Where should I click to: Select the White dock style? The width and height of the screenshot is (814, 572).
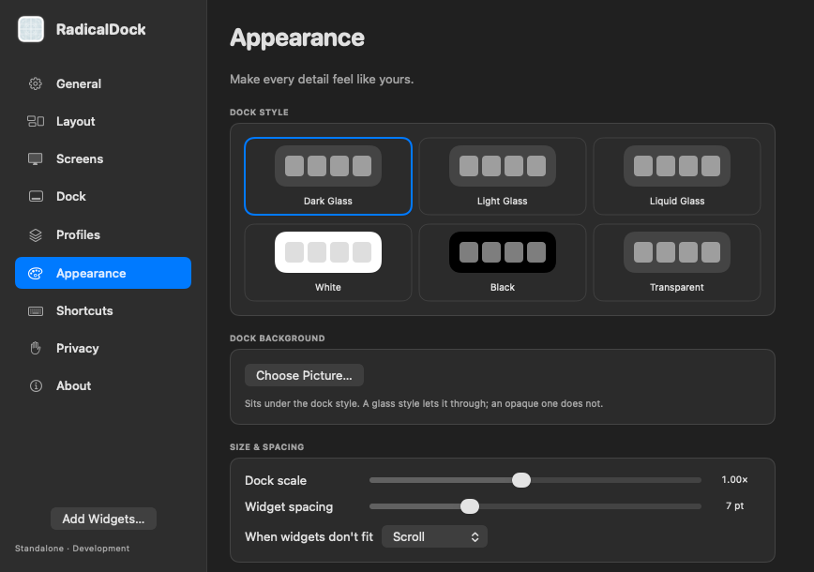tap(328, 263)
